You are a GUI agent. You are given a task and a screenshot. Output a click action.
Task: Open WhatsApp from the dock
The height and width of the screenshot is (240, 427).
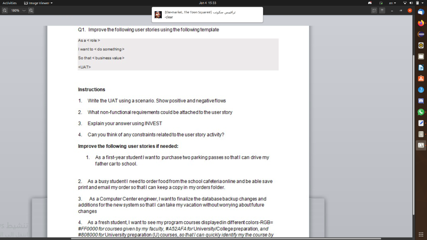pos(421,112)
